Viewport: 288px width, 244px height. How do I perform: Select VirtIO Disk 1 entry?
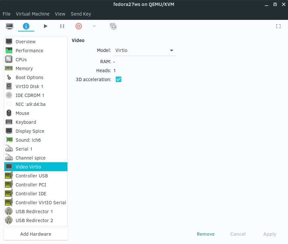coord(36,86)
